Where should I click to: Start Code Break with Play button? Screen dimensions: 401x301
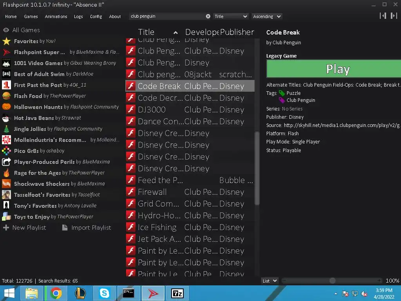point(334,69)
